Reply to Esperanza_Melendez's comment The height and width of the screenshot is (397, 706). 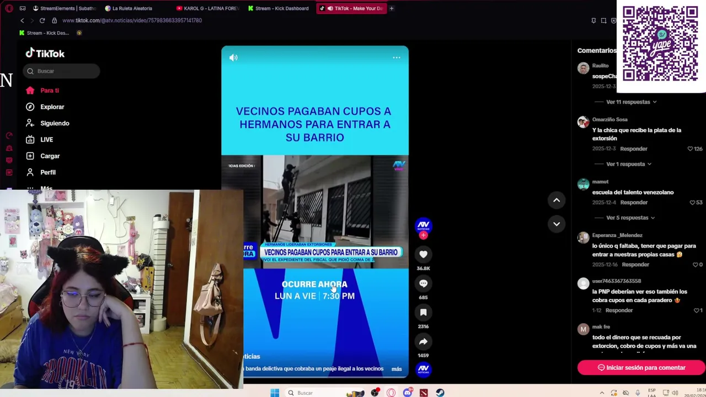pyautogui.click(x=635, y=265)
